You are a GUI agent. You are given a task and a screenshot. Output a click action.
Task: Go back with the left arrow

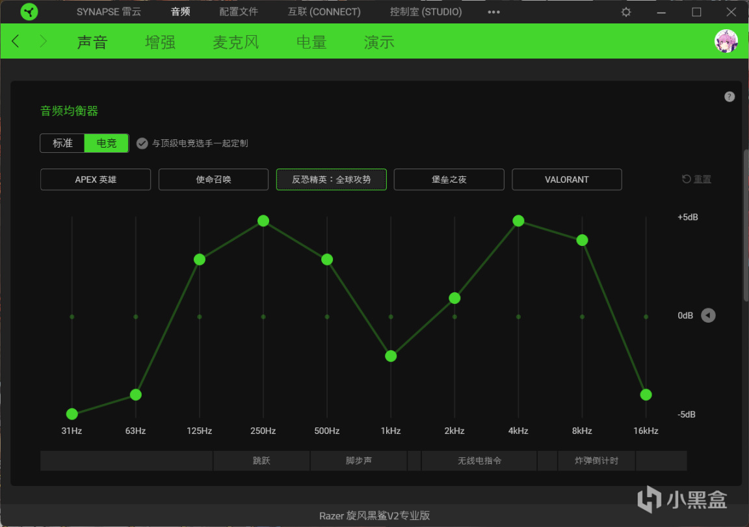click(x=16, y=42)
